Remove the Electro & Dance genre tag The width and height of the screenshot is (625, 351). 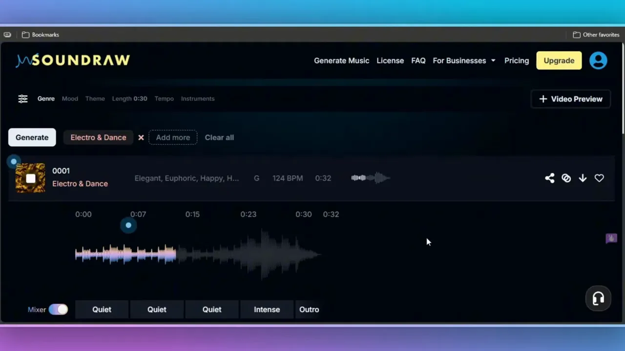141,137
